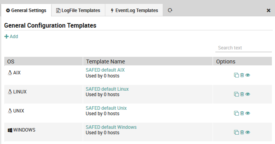Select the WINDOWS text in OS column
The width and height of the screenshot is (275, 144).
point(24,130)
